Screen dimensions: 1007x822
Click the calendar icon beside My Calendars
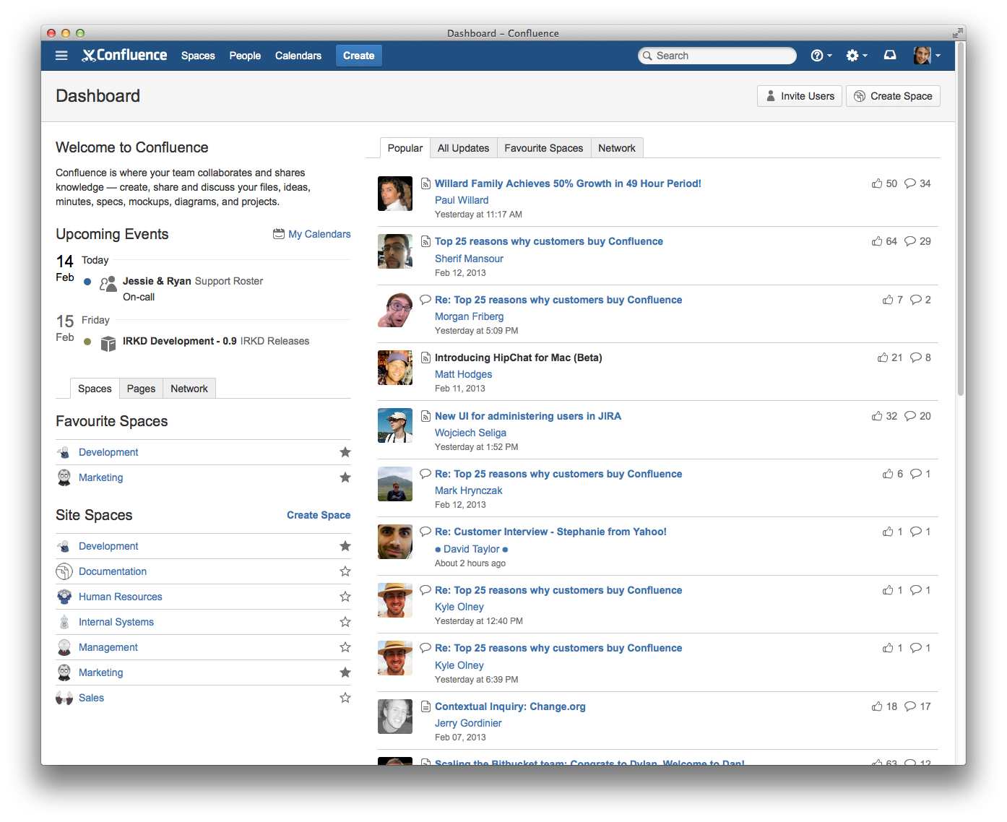tap(279, 234)
